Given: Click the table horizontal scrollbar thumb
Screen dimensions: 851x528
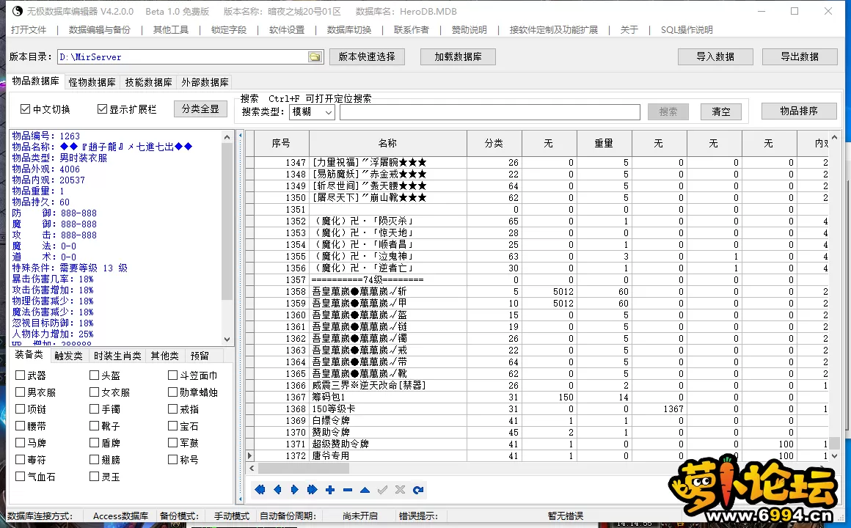Looking at the screenshot, I should [304, 468].
